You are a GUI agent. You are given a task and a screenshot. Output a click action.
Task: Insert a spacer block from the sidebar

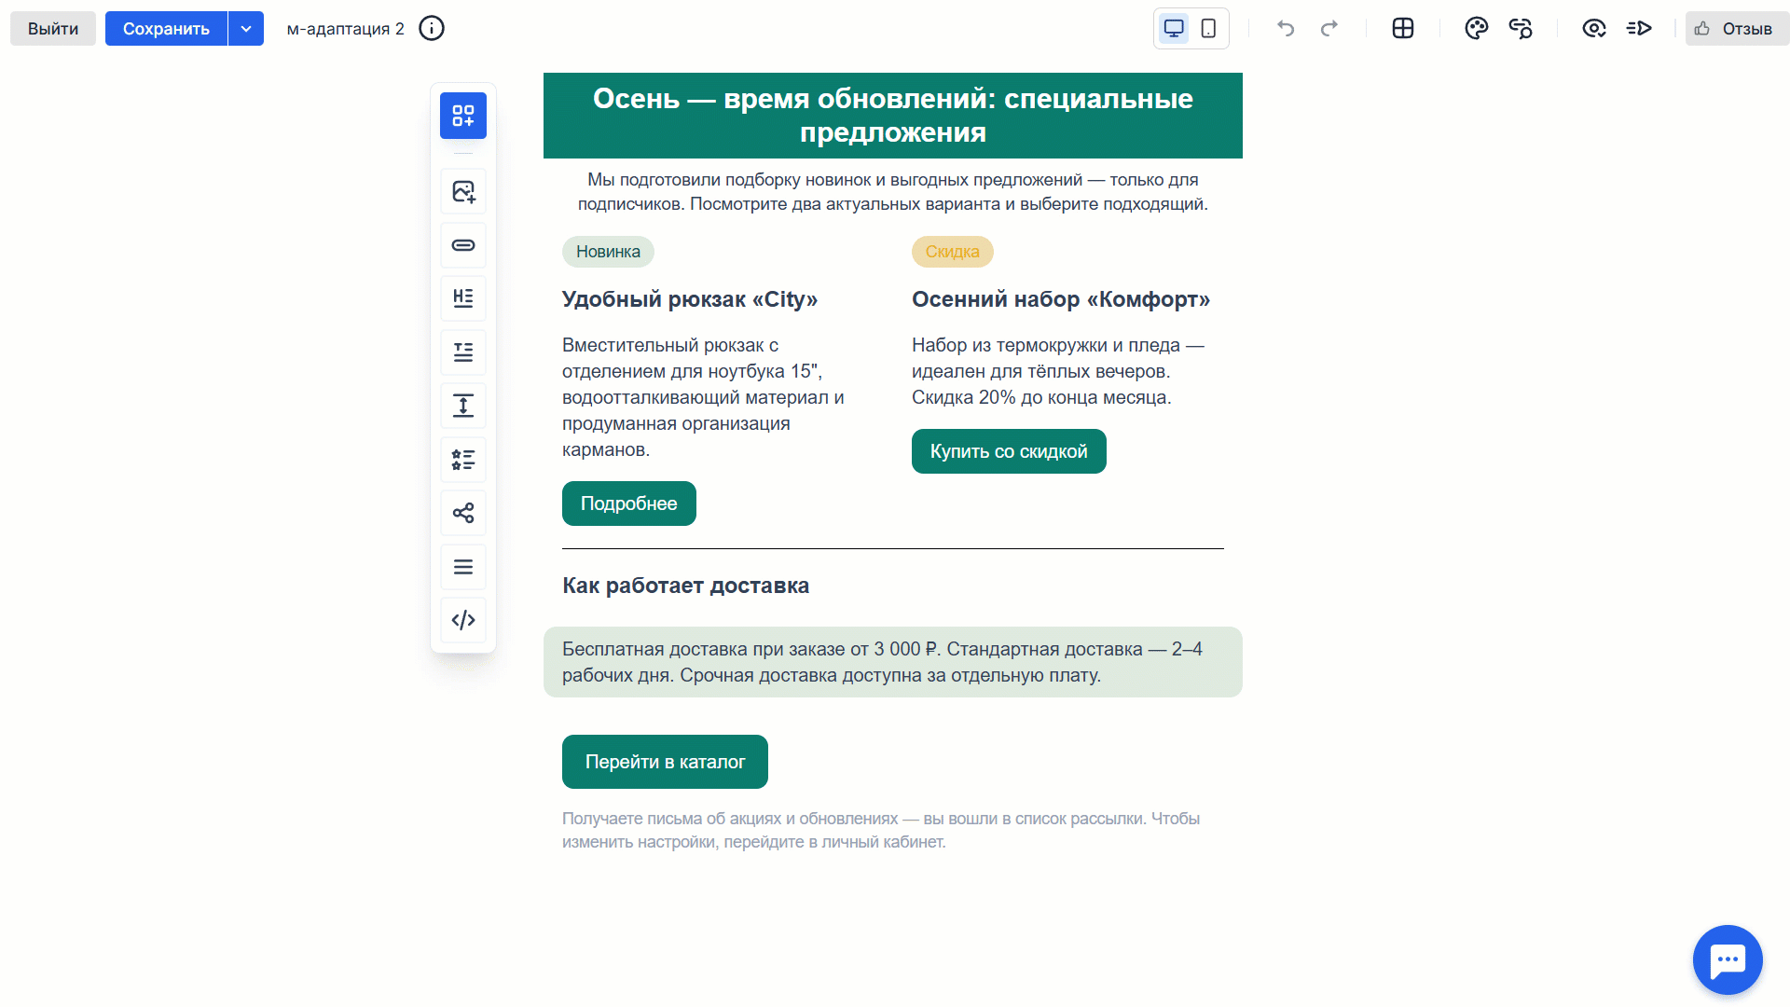pyautogui.click(x=463, y=406)
